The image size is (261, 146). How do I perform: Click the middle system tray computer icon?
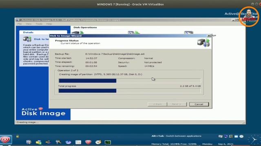(x=231, y=136)
